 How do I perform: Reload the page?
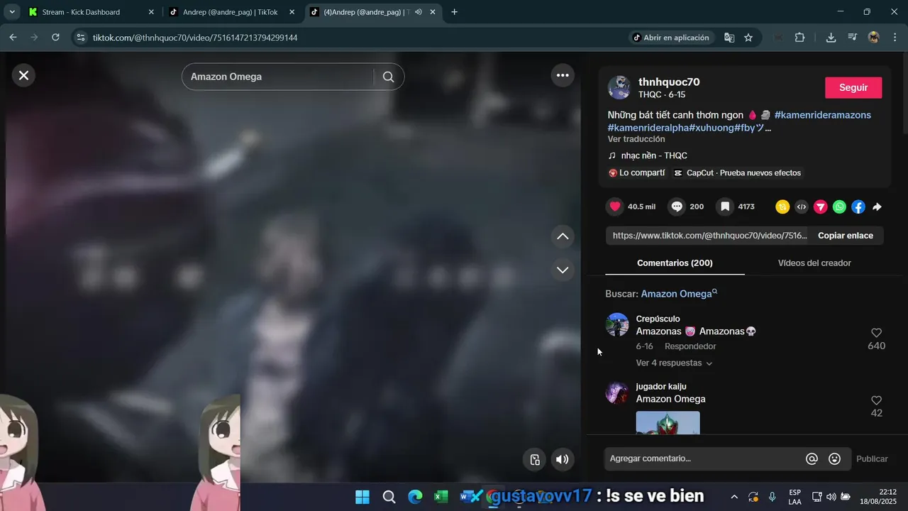pos(55,38)
